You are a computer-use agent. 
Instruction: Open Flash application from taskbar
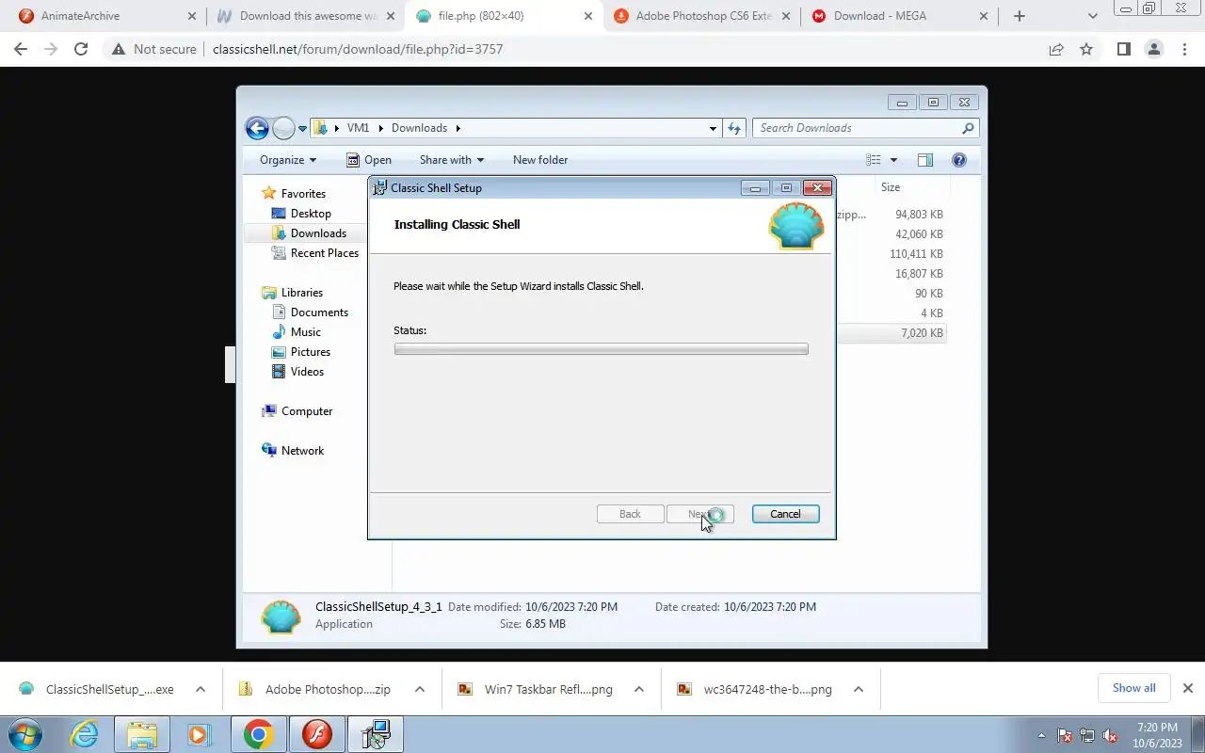tap(317, 734)
